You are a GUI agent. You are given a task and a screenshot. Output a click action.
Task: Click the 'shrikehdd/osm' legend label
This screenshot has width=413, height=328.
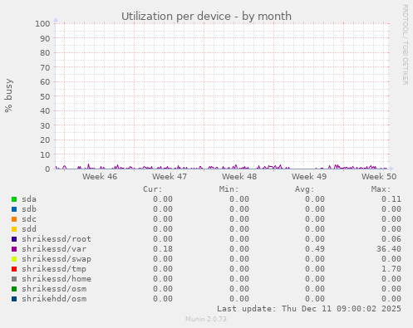54,299
